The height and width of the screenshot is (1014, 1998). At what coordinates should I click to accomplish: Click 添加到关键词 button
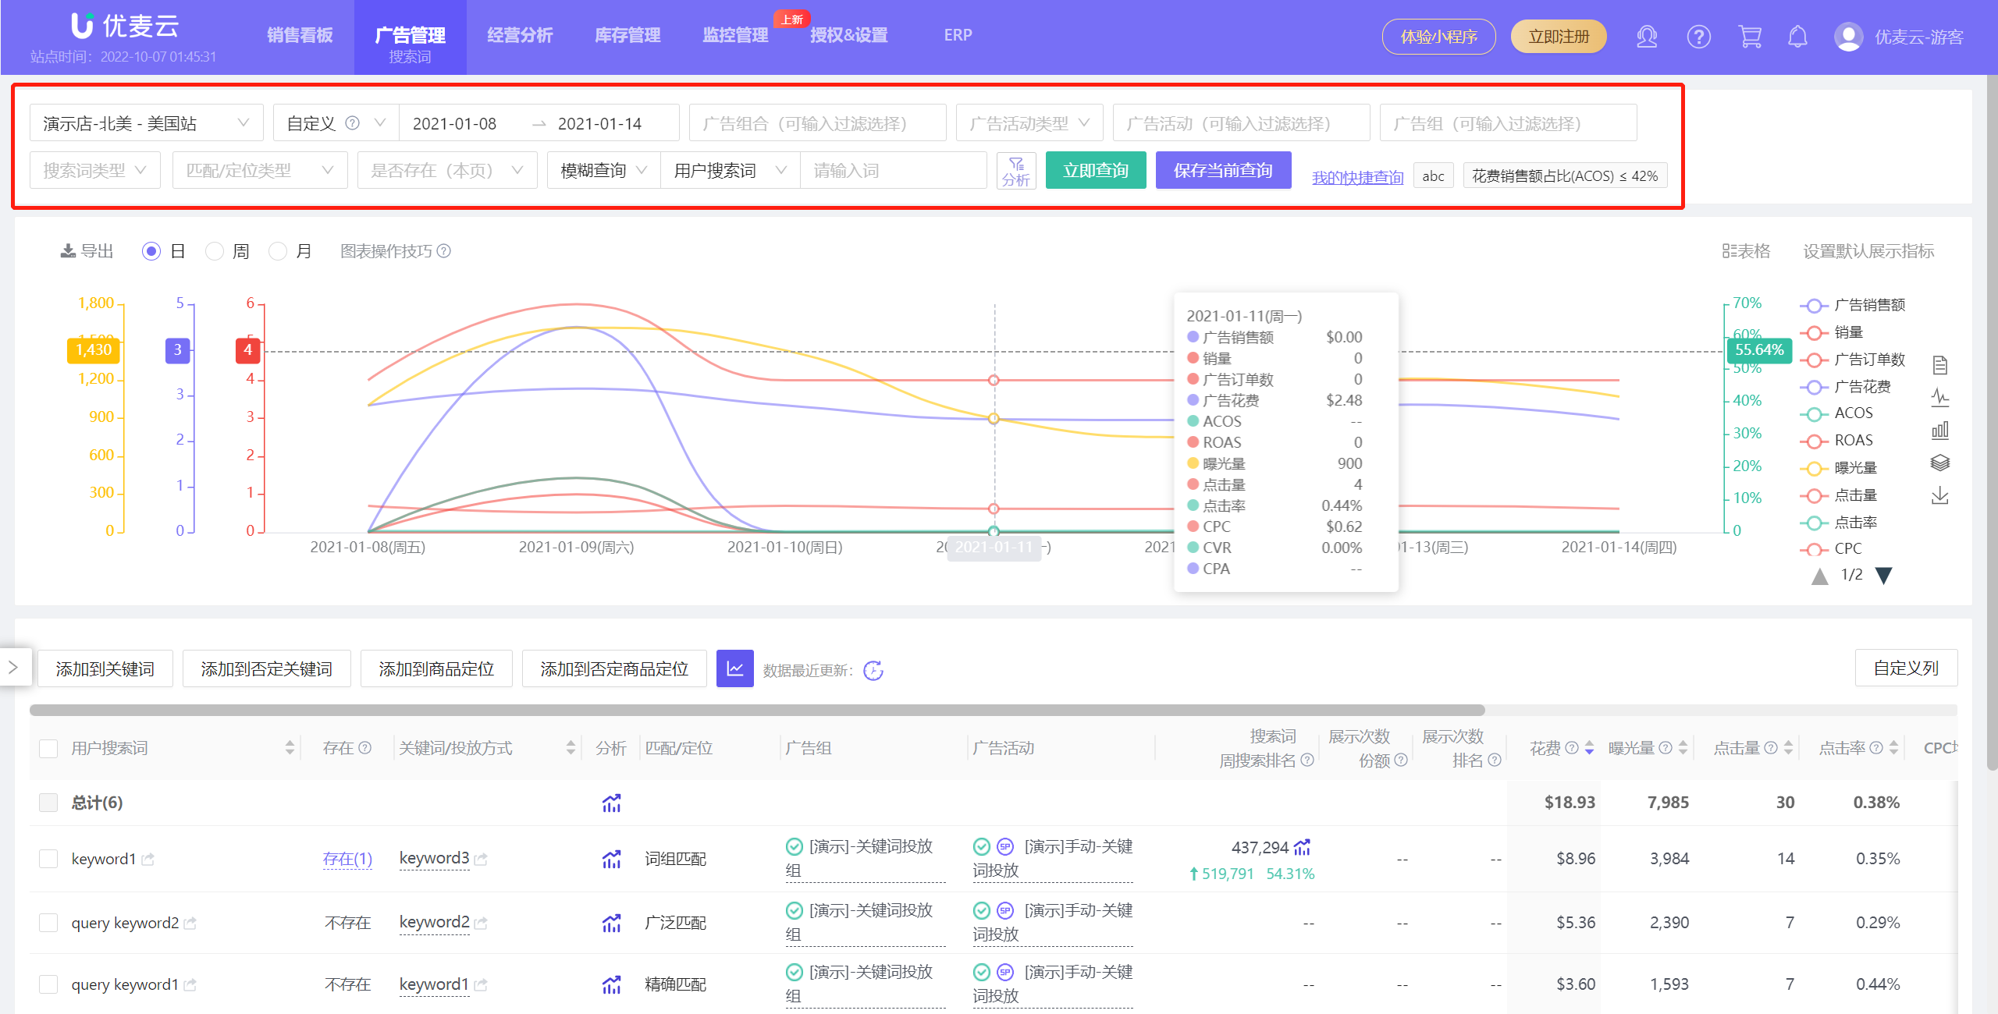pyautogui.click(x=105, y=668)
